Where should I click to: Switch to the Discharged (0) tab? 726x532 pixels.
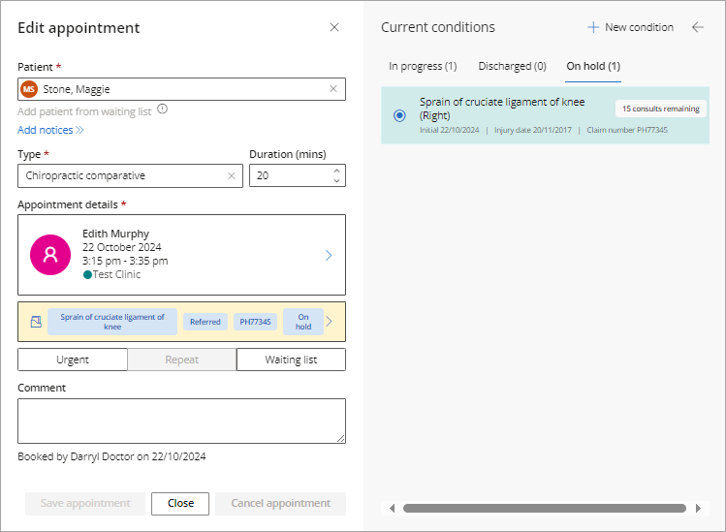coord(512,66)
